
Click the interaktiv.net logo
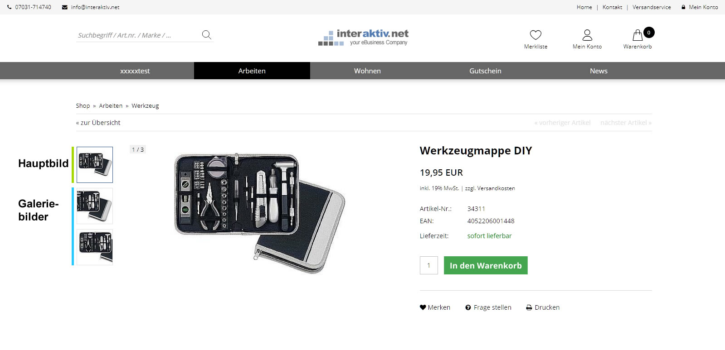click(363, 37)
